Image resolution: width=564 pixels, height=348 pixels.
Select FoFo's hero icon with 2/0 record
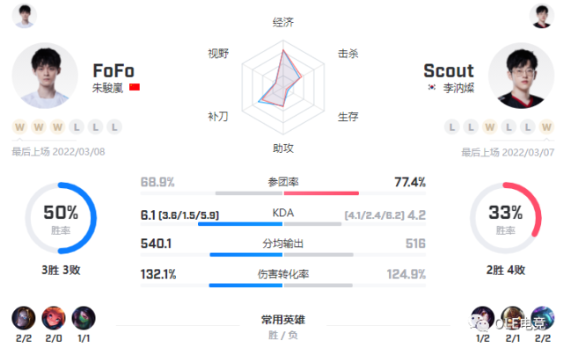pyautogui.click(x=54, y=318)
